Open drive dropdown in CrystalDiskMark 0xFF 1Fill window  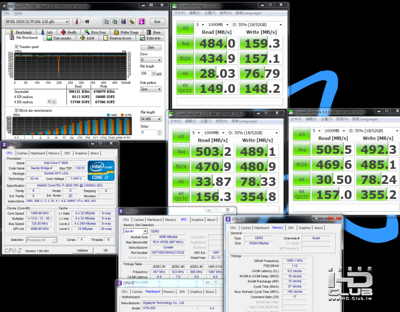coord(253,133)
